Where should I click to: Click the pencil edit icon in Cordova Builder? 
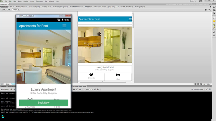(x=77, y=90)
